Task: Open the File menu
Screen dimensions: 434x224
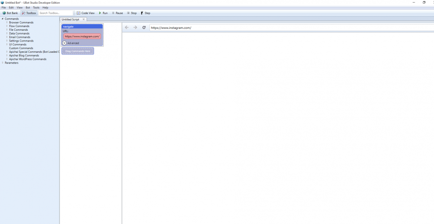Action: 4,8
